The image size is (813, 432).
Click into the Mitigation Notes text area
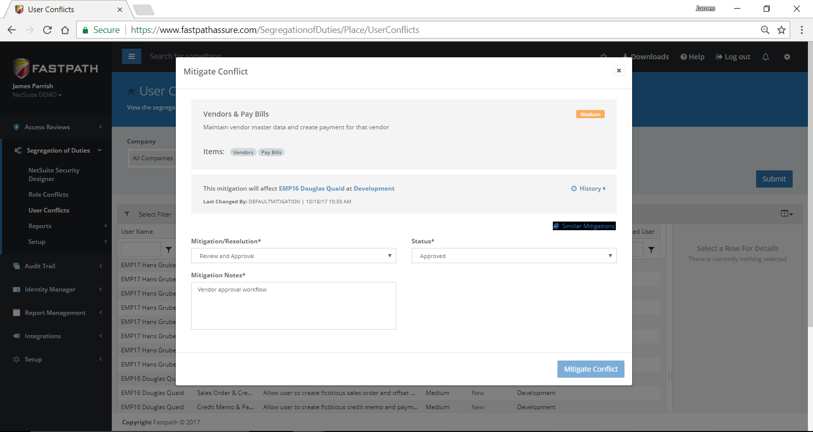[x=293, y=306]
